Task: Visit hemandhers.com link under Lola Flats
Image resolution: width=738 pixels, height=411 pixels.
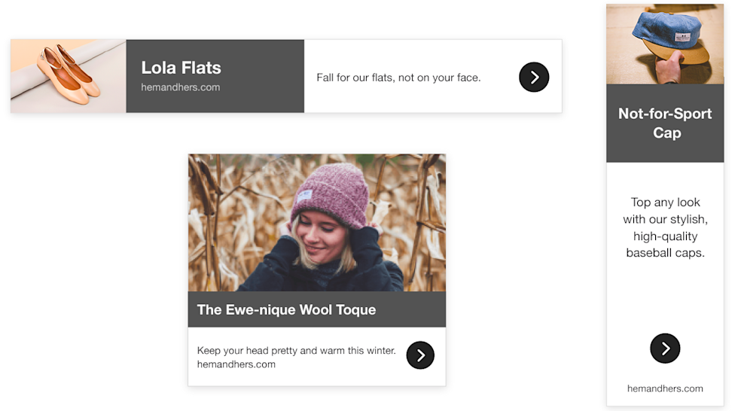Action: click(x=180, y=87)
